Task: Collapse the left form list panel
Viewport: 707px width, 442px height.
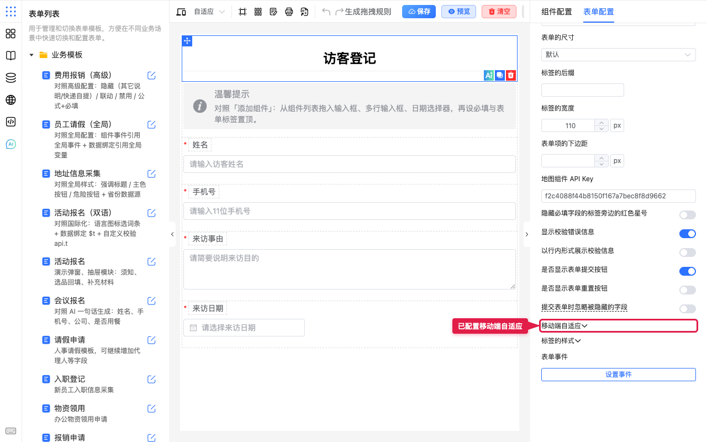Action: click(172, 234)
